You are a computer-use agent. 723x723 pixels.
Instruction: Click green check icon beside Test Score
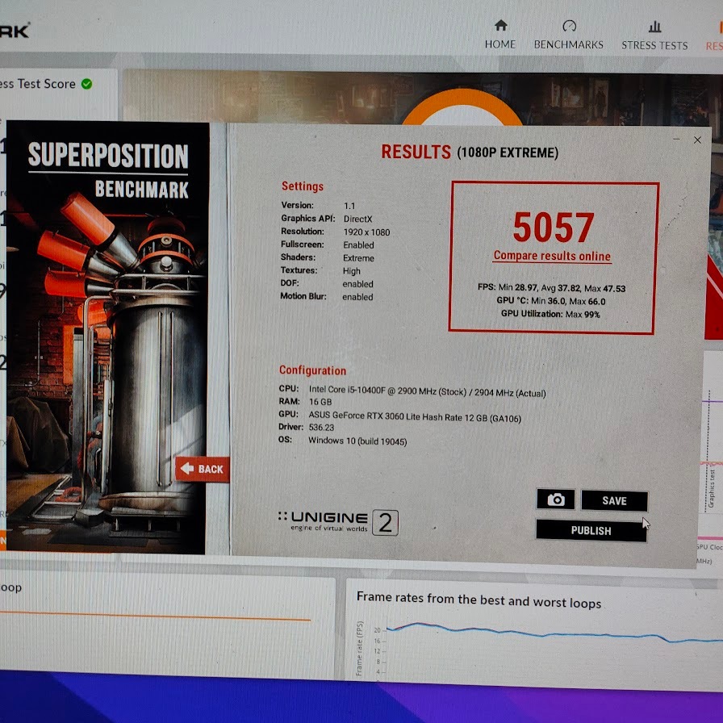[x=86, y=84]
